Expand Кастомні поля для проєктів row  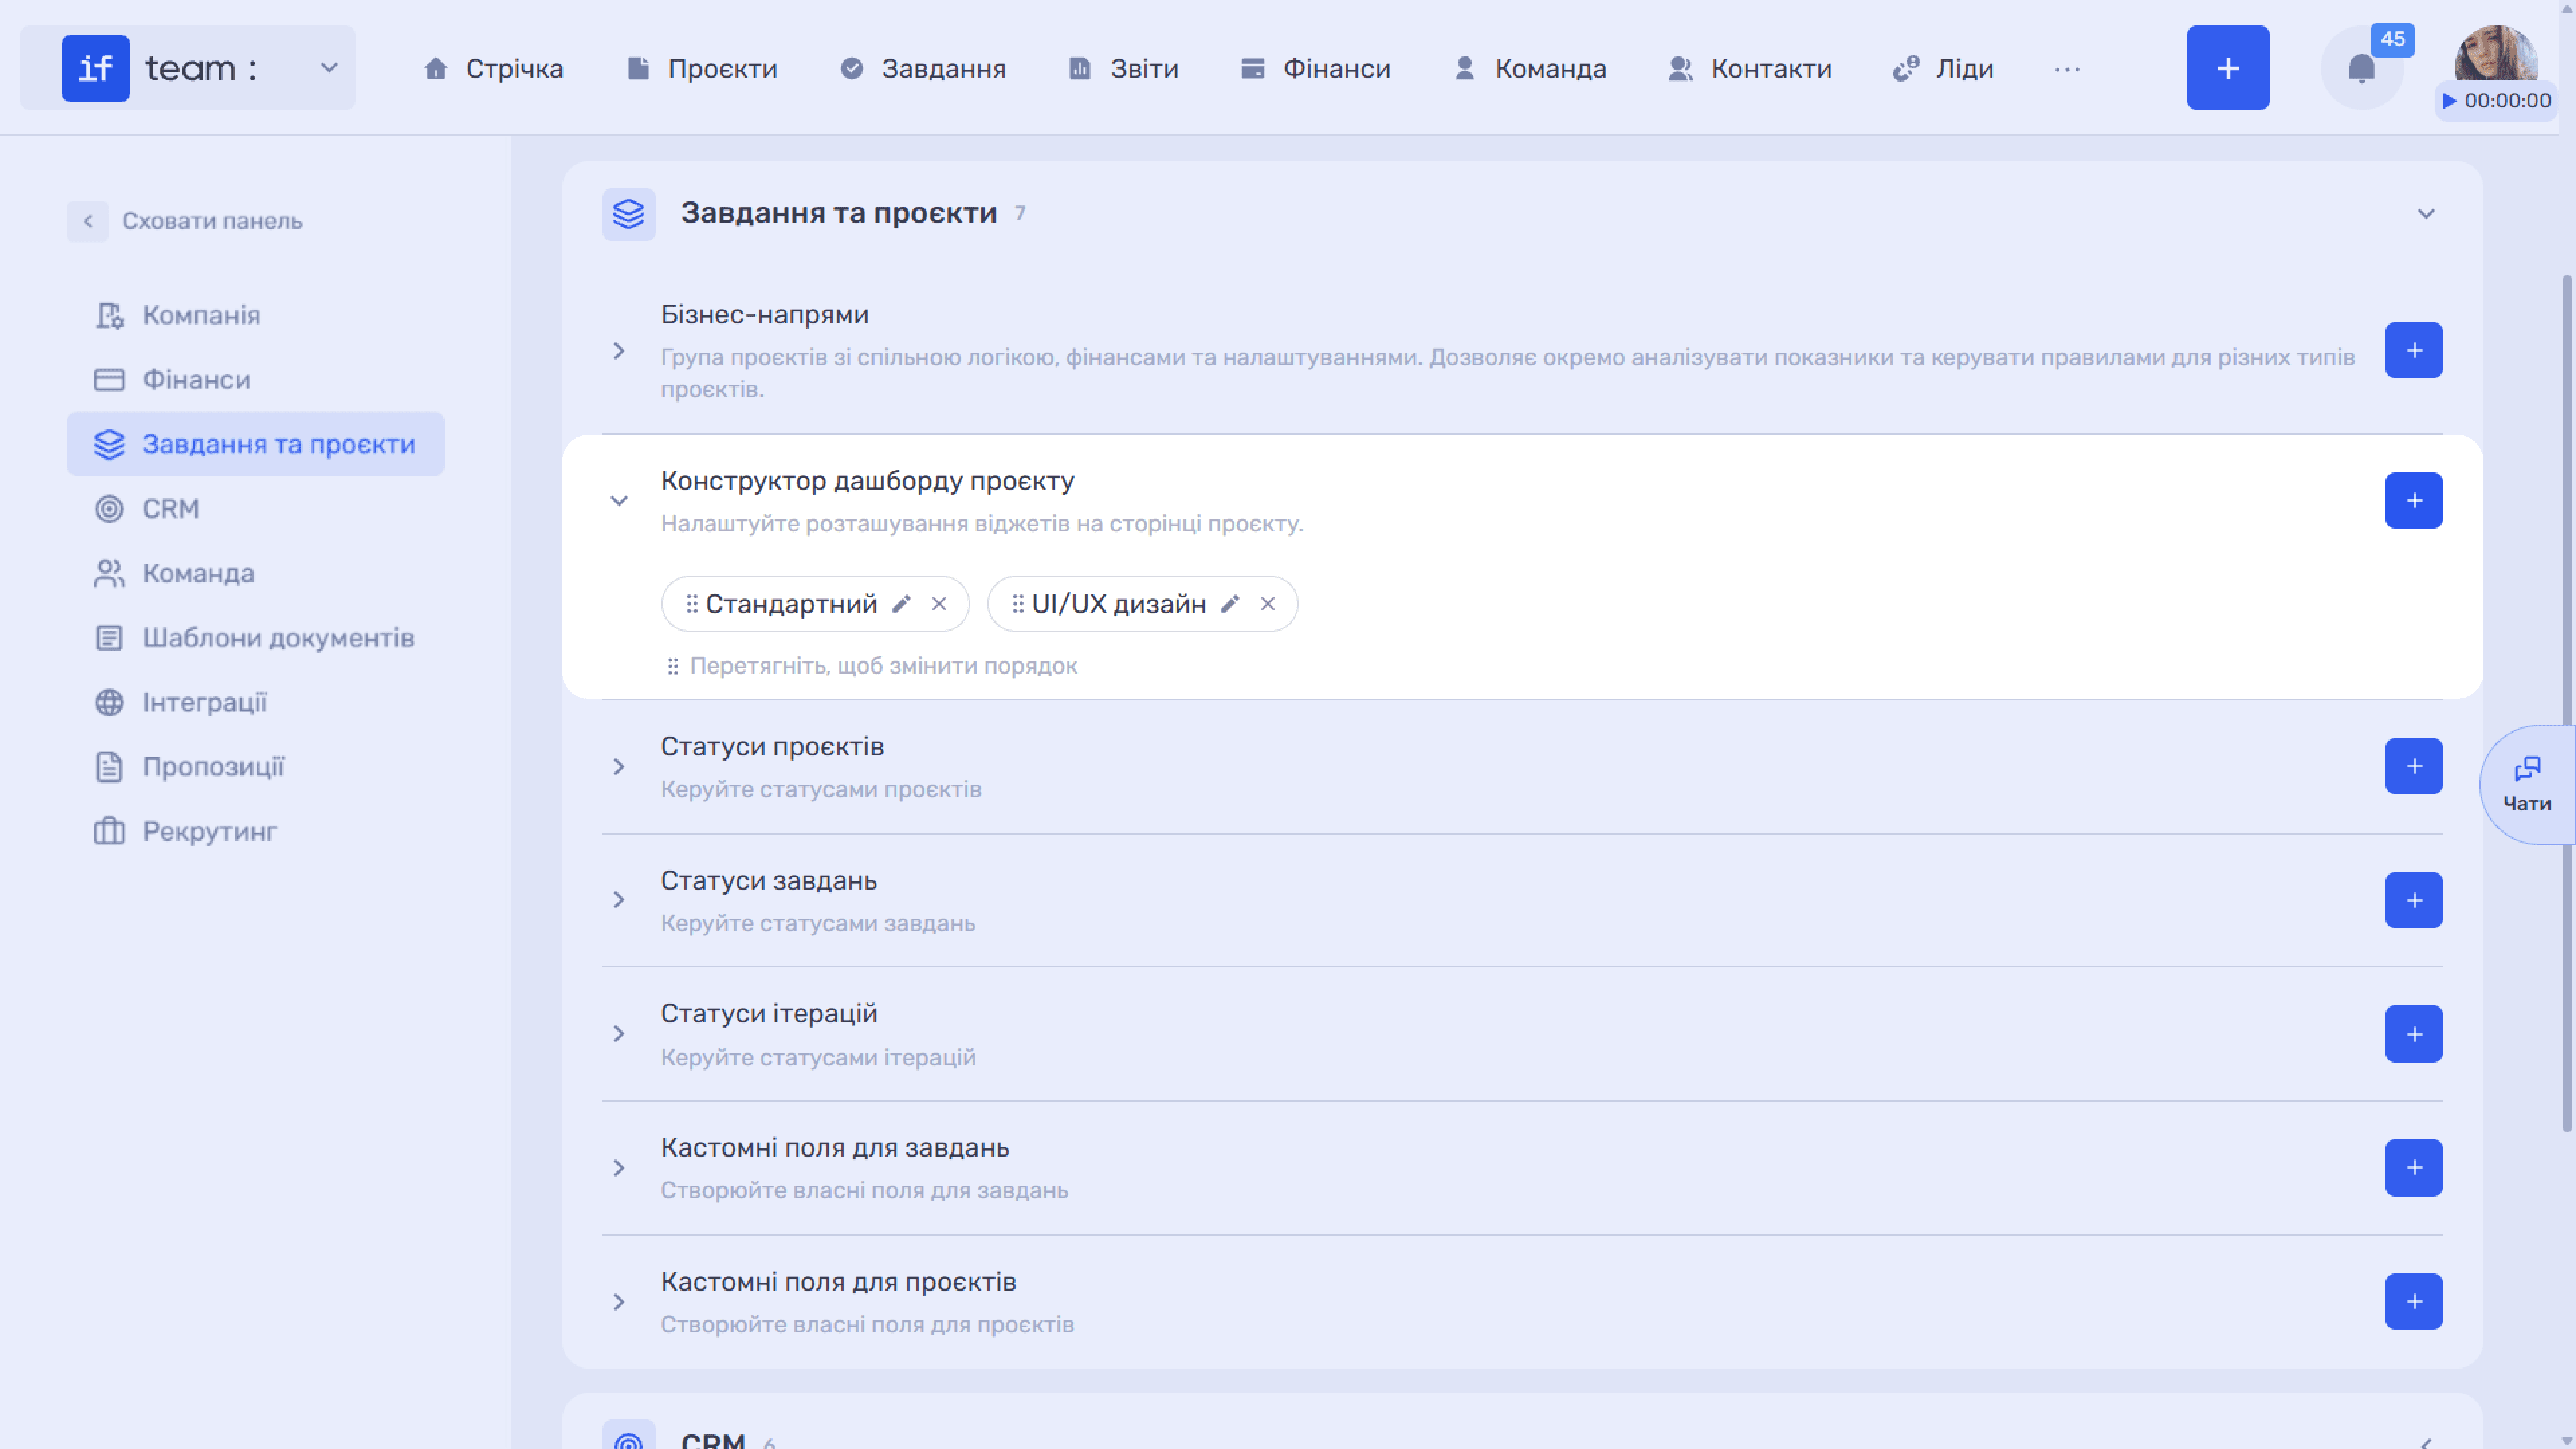click(619, 1302)
